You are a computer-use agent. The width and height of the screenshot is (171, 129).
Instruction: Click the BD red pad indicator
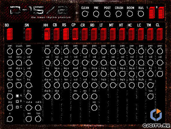[10, 34]
